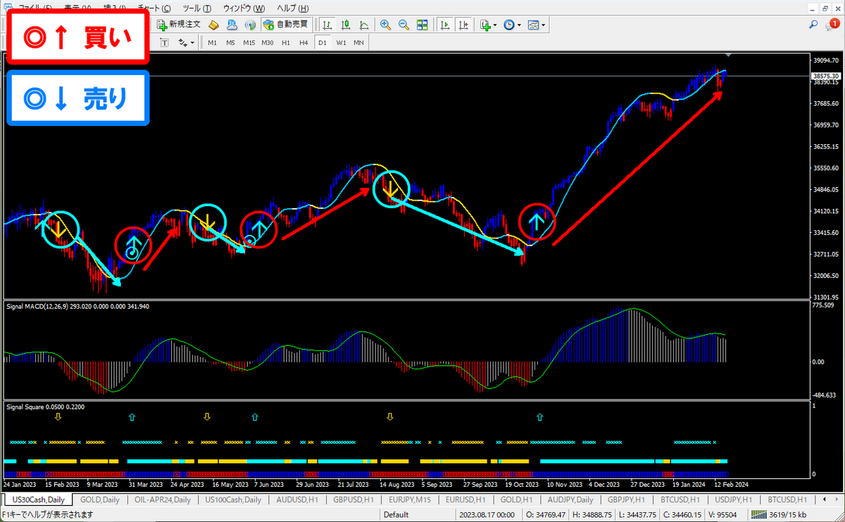Screen dimensions: 845x522
Task: Expand the templates dropdown arrow
Action: (543, 25)
